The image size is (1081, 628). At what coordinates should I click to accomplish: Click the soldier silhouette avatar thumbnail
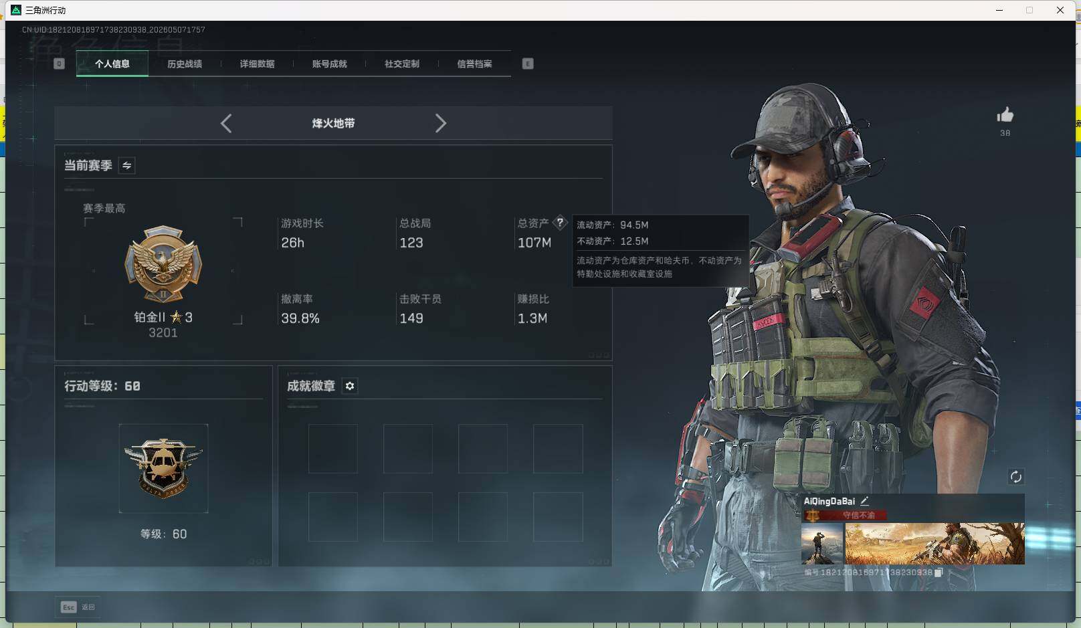coord(823,544)
